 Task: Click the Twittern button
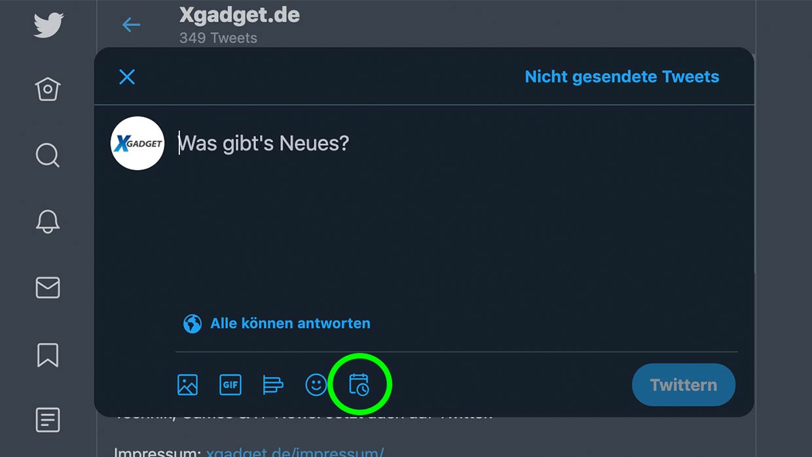point(684,384)
